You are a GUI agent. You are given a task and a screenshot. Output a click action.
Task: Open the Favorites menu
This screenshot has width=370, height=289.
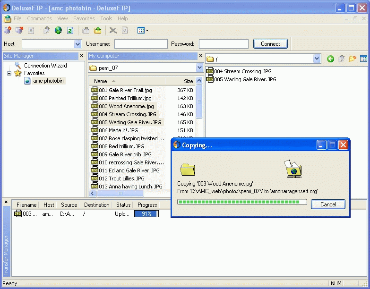coord(84,18)
